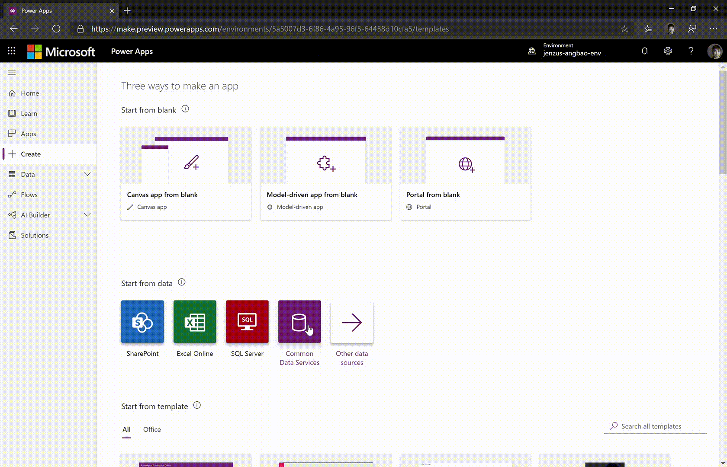Select Create in the sidebar
Screen dimensions: 727x467
click(48, 154)
